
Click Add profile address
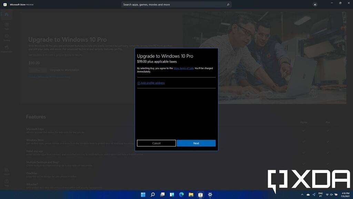[x=153, y=83]
